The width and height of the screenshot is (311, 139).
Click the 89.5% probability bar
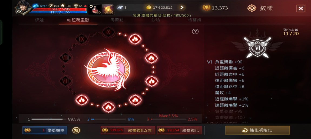[x=49, y=119]
